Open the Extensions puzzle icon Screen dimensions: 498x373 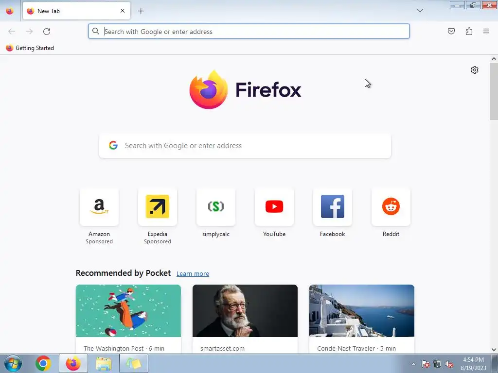click(x=469, y=31)
